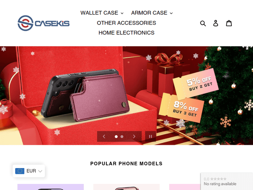Go to next slide arrow

(x=134, y=136)
